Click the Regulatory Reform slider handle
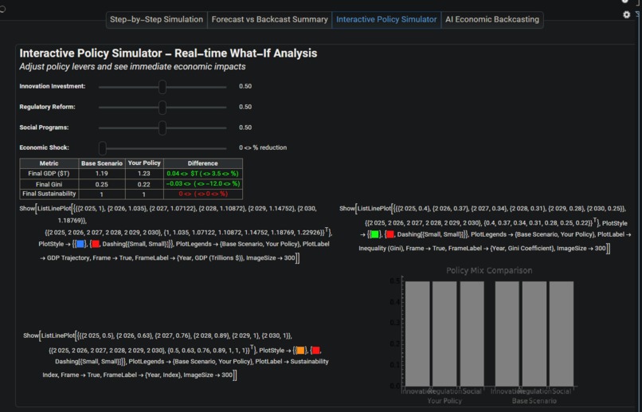 162,108
